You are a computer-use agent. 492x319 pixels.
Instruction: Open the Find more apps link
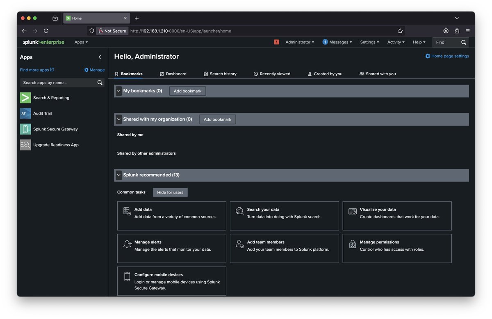point(37,70)
